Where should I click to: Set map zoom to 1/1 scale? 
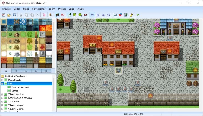[92, 15]
